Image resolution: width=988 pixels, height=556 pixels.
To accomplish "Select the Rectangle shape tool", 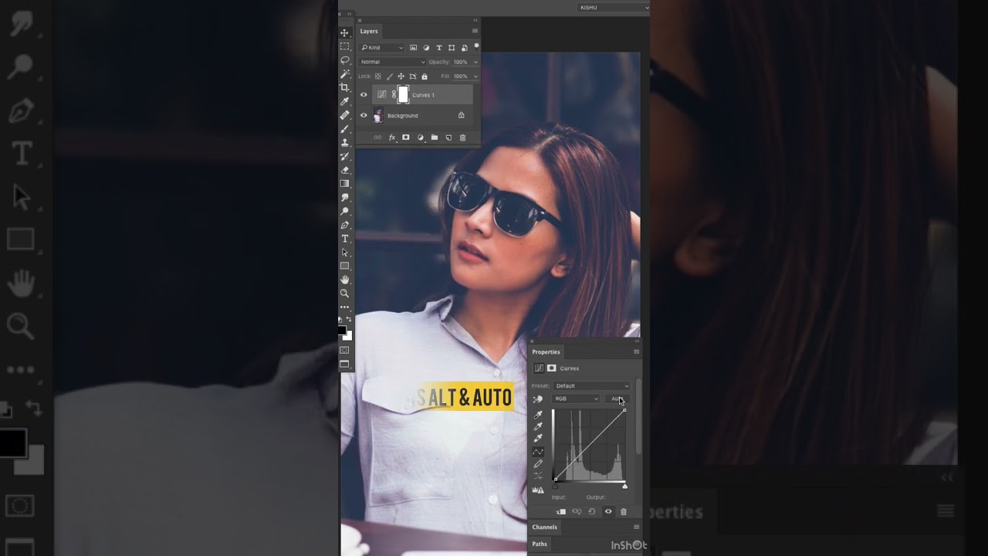I will click(x=345, y=266).
